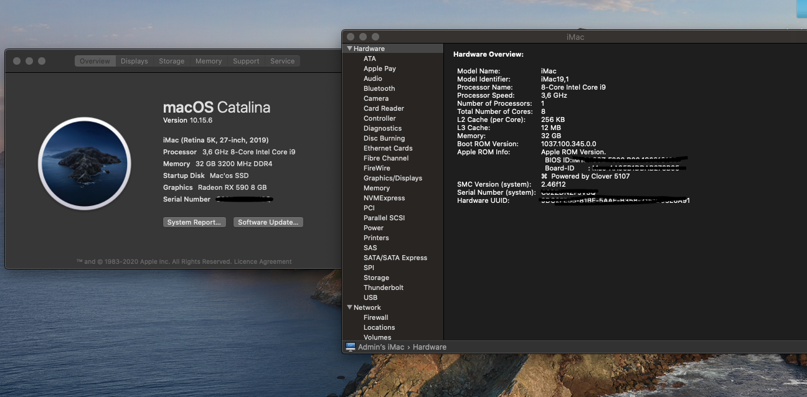The image size is (807, 397).
Task: Click the Software Update button
Action: (268, 222)
